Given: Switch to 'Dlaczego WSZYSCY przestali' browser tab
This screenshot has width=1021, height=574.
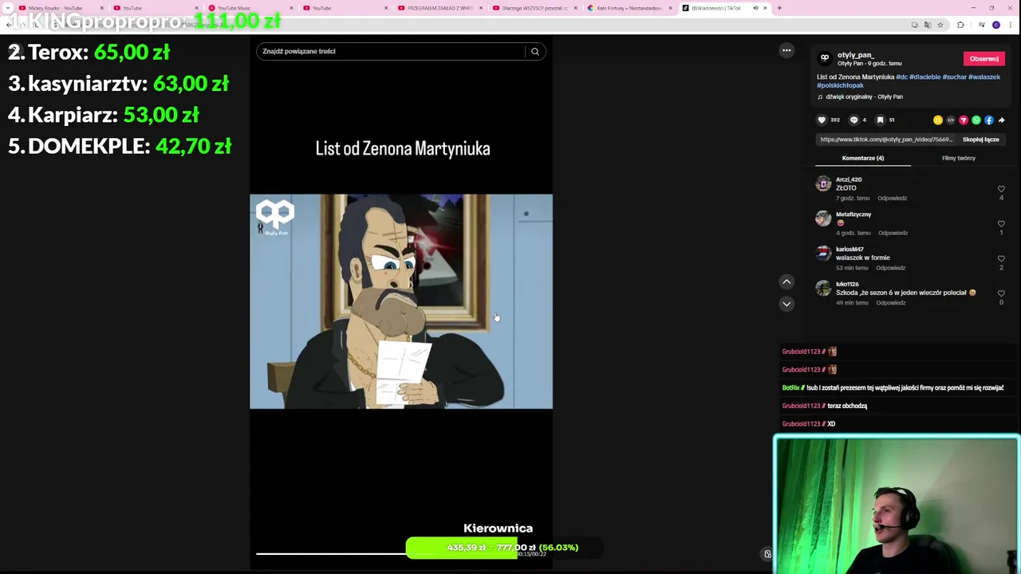Looking at the screenshot, I should coord(534,8).
